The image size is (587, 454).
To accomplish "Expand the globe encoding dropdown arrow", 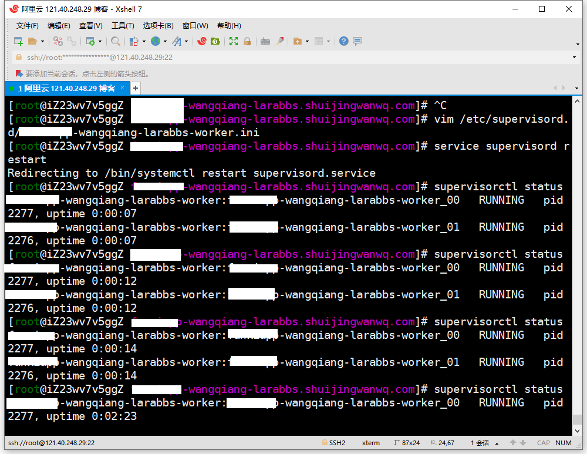I will pos(165,41).
